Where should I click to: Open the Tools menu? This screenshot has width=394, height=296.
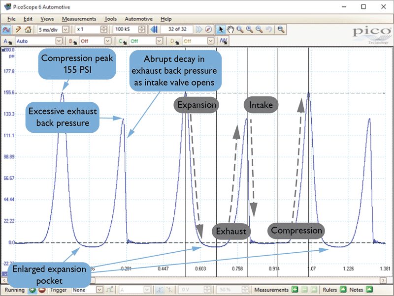tap(110, 19)
